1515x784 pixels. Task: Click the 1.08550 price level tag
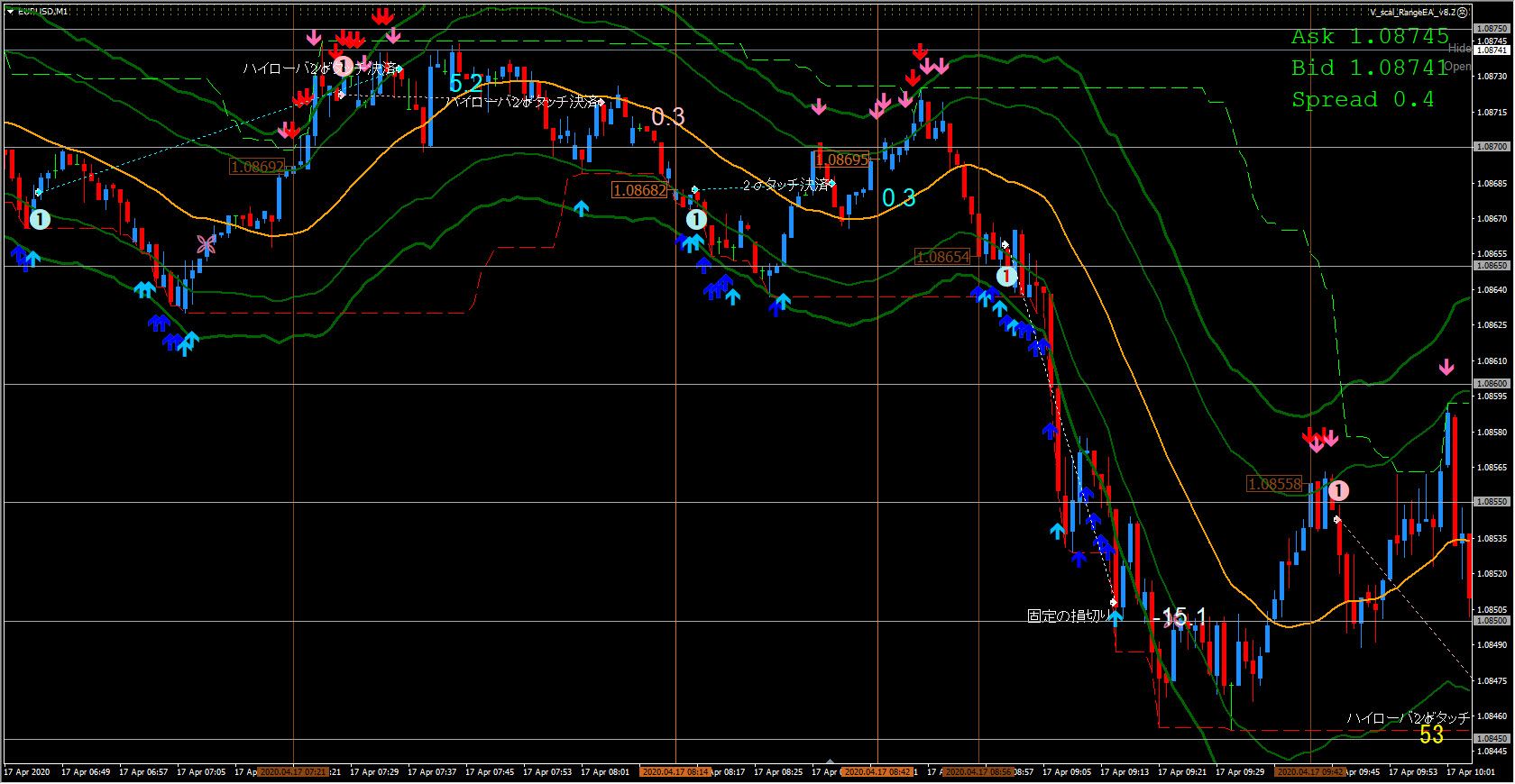[1492, 502]
